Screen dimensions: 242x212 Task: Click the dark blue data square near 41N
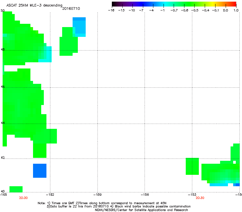[x=40, y=171]
